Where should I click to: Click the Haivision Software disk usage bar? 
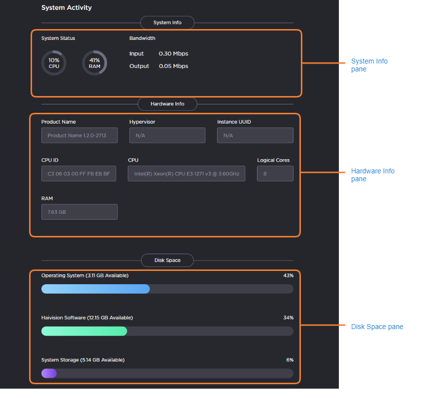click(167, 332)
